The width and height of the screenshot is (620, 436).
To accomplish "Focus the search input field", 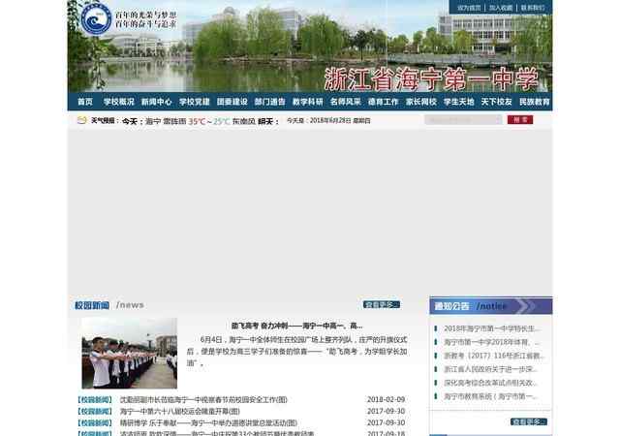I will [x=463, y=119].
